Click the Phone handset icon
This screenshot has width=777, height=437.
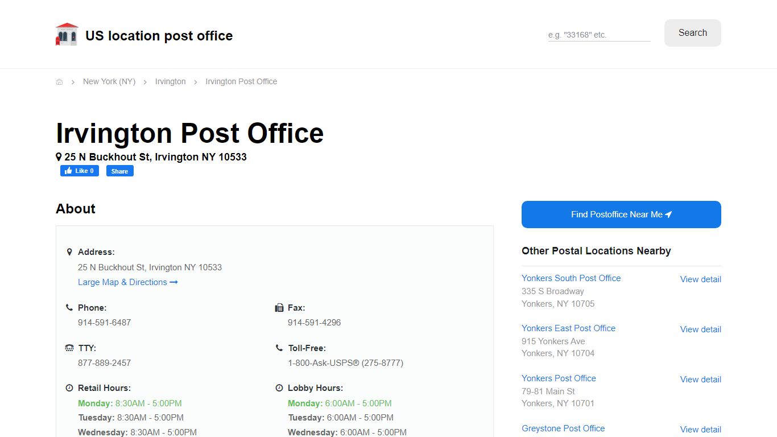[x=69, y=307]
